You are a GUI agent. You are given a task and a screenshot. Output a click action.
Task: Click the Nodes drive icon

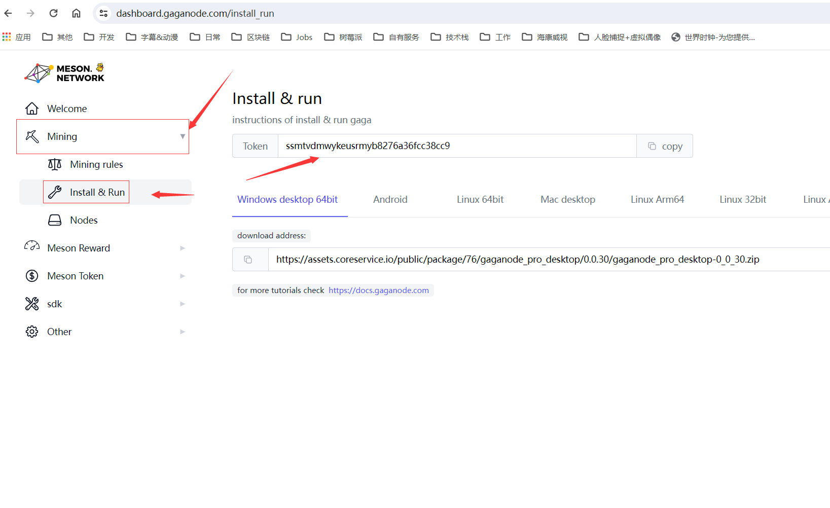(x=55, y=220)
